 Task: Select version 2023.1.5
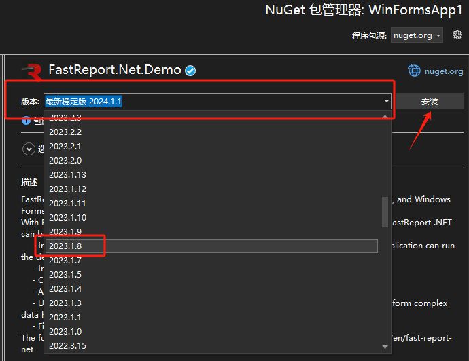pos(211,274)
